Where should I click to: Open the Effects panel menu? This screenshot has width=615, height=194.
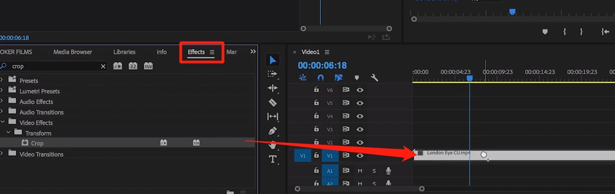212,52
